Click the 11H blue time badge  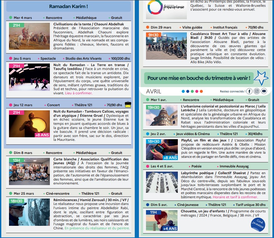coord(153,212)
